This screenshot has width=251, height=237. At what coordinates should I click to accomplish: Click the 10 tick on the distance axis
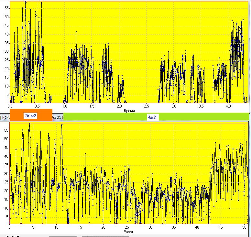(x=57, y=227)
